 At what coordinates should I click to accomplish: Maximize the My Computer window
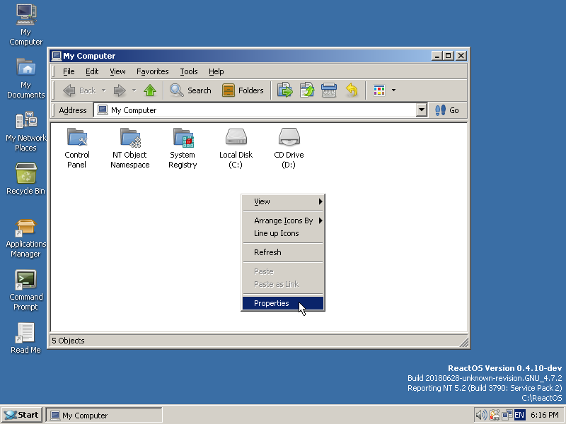pos(449,56)
